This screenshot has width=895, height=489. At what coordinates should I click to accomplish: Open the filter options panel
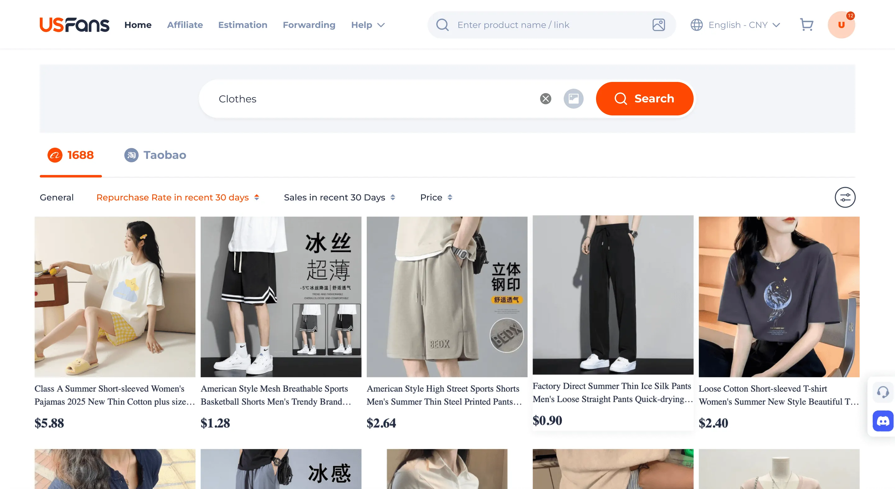point(845,197)
